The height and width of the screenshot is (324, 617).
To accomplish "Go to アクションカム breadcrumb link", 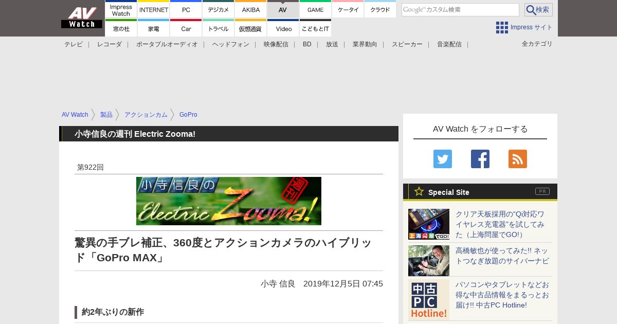I will (x=146, y=115).
